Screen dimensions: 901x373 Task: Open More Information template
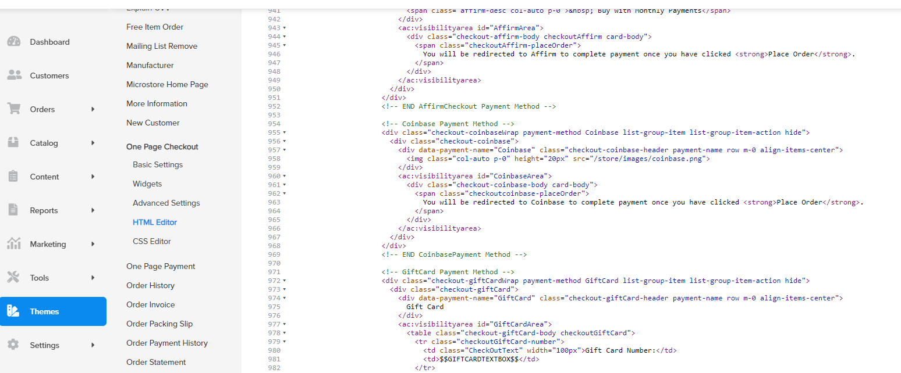[x=157, y=103]
